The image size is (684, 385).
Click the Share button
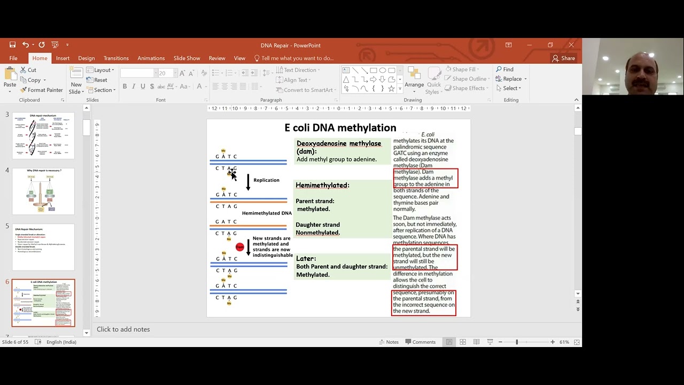click(x=564, y=58)
